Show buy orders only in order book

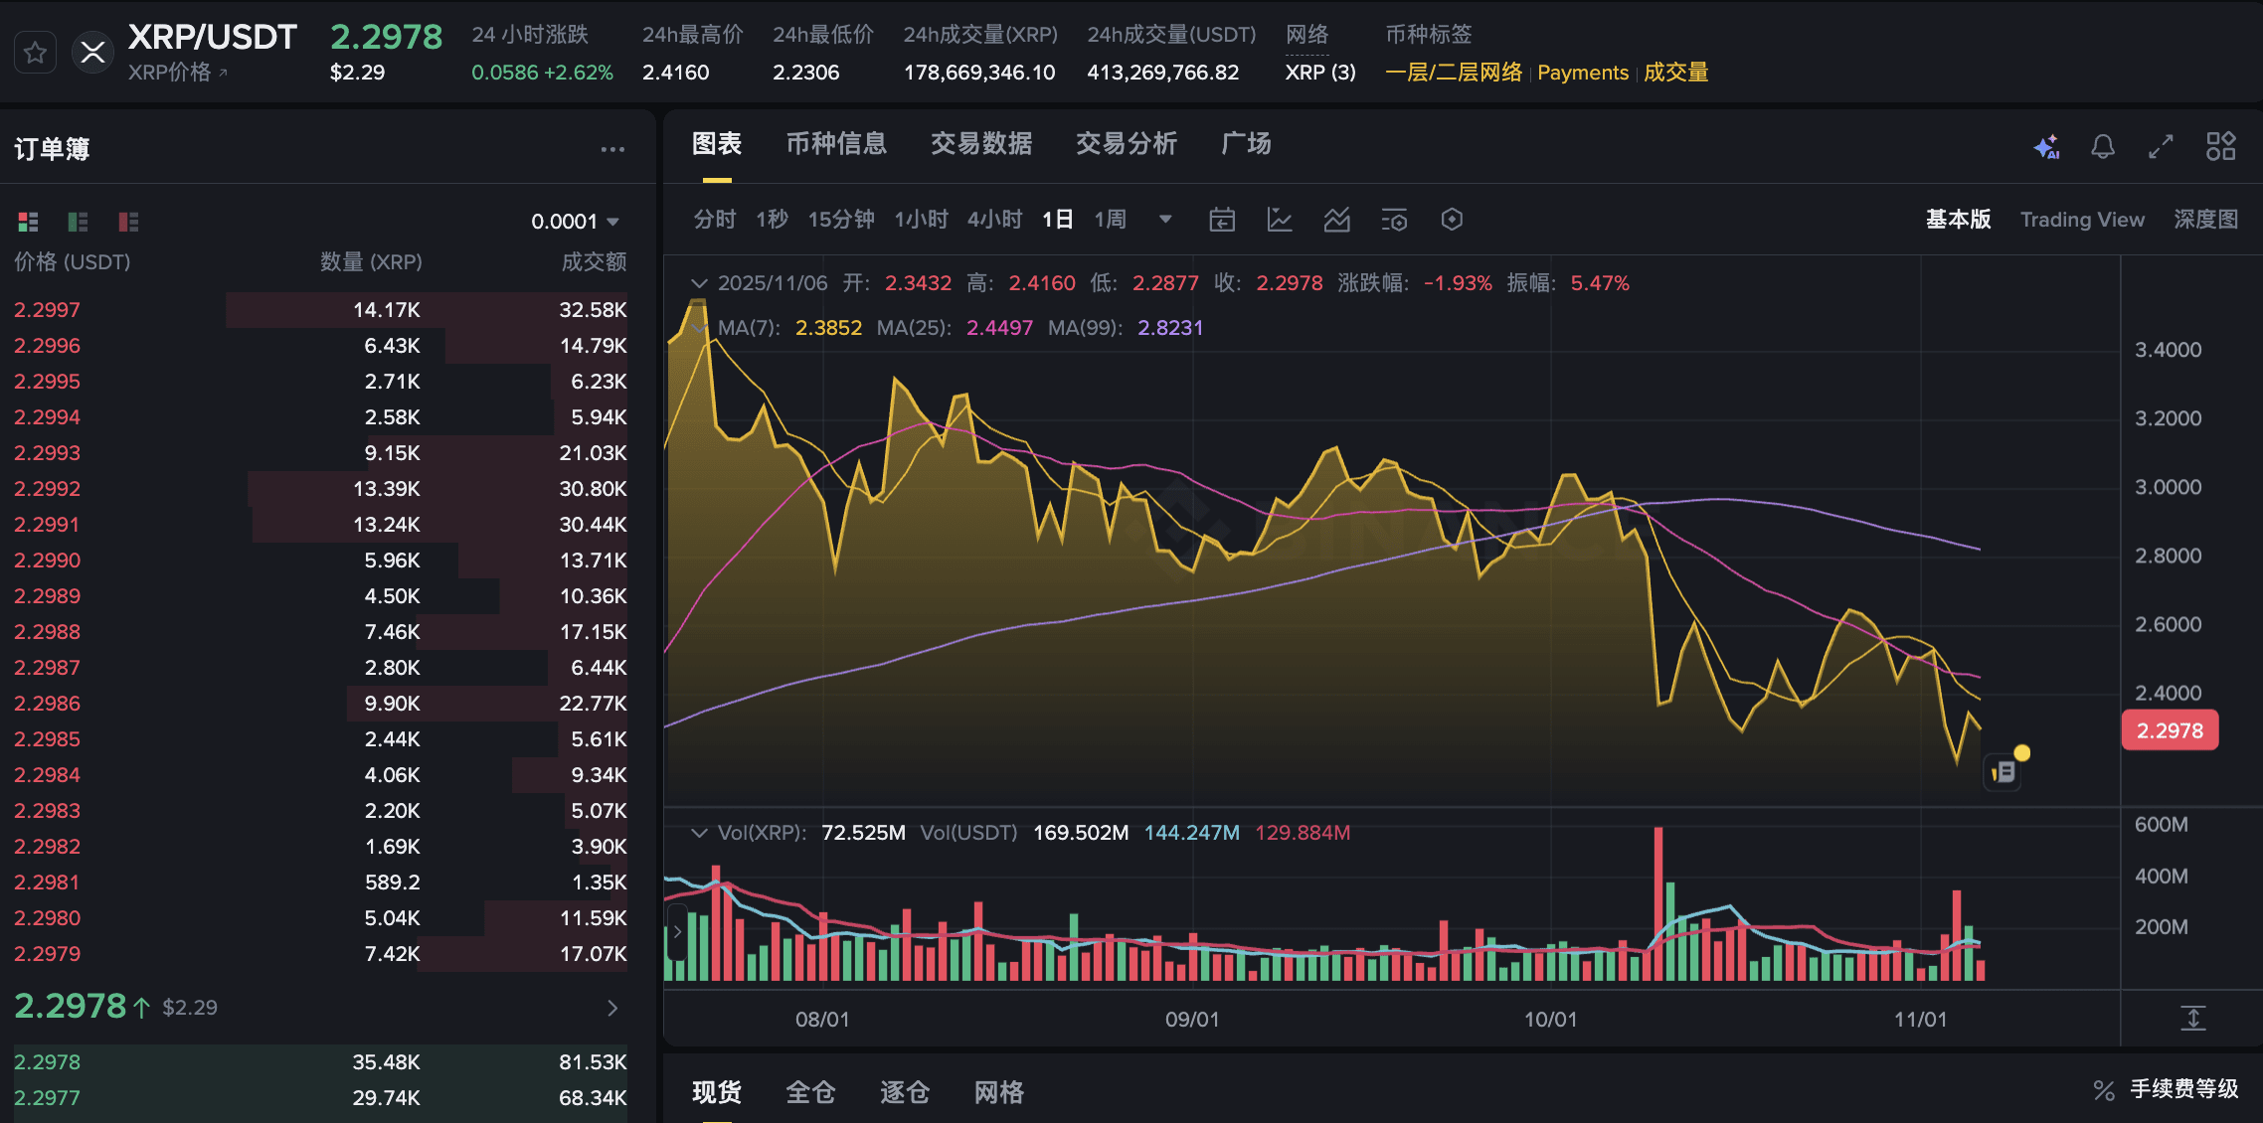[x=78, y=222]
